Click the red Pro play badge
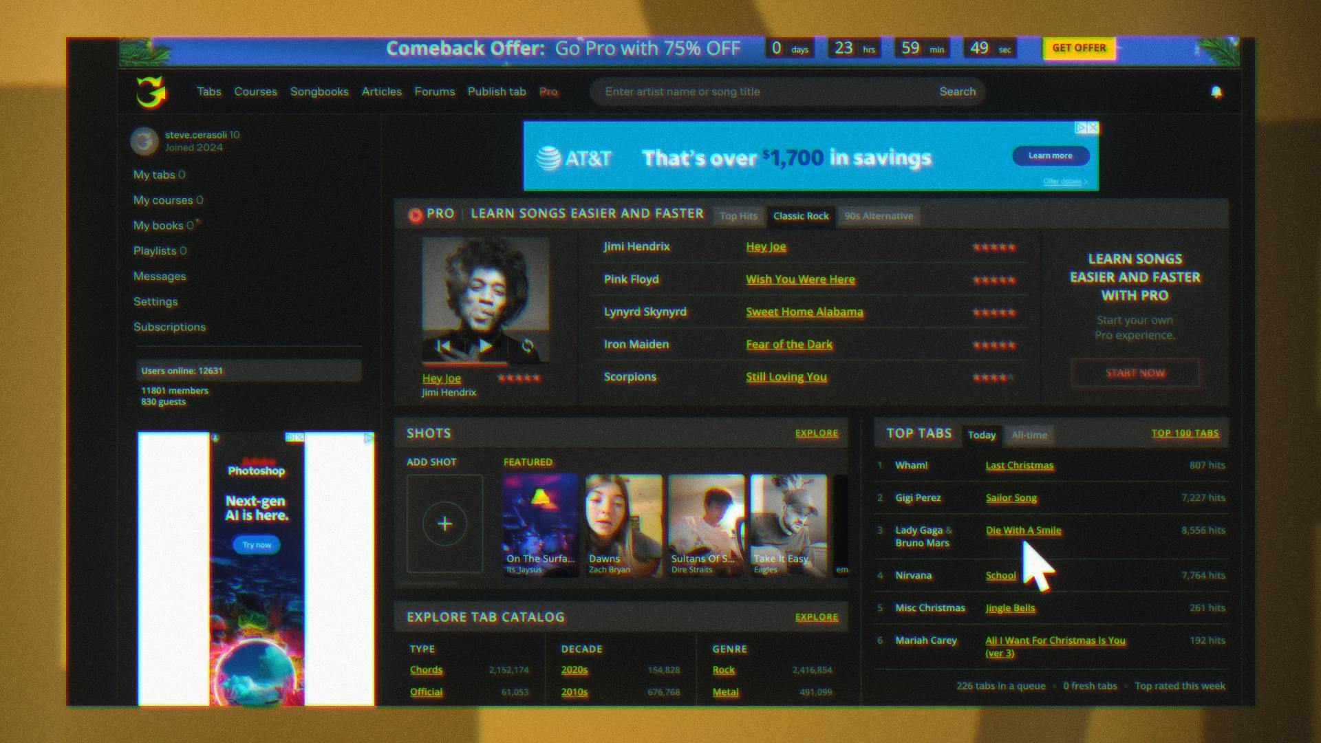 point(416,214)
